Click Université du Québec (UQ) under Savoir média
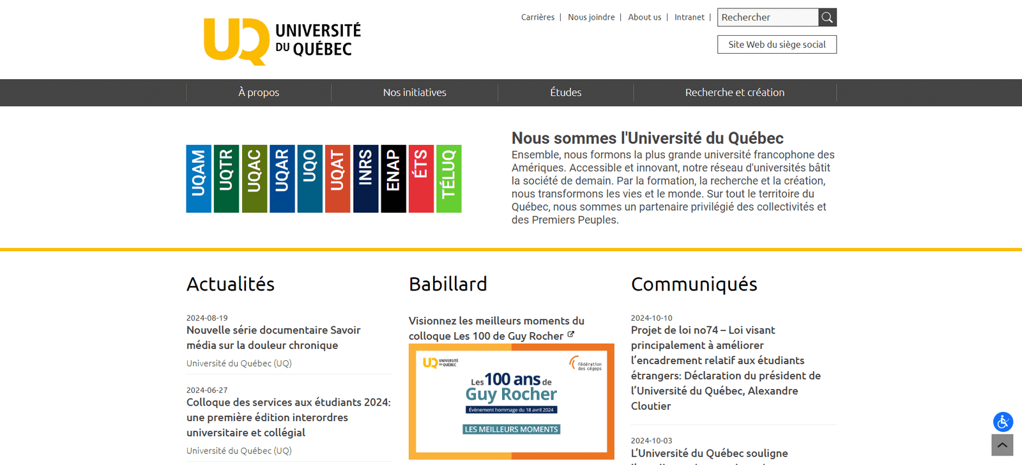 [x=239, y=363]
